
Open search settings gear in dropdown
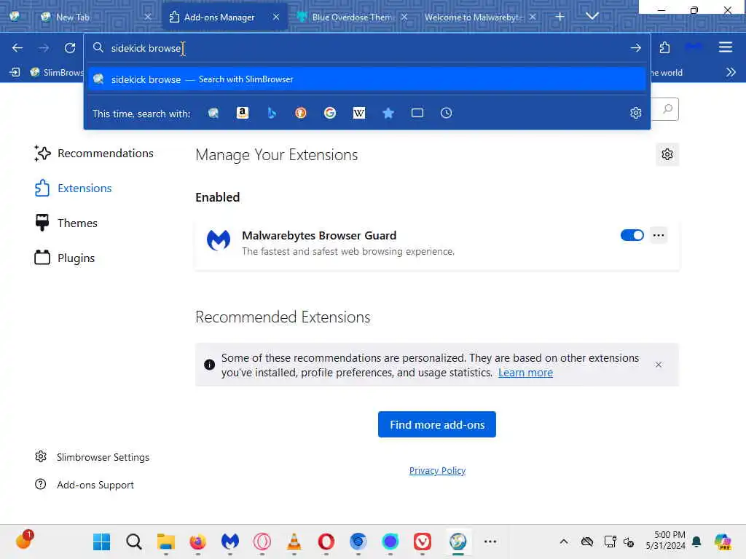(x=635, y=113)
